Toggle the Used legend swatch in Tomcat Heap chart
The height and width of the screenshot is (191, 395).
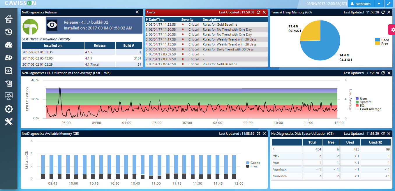[x=377, y=40]
